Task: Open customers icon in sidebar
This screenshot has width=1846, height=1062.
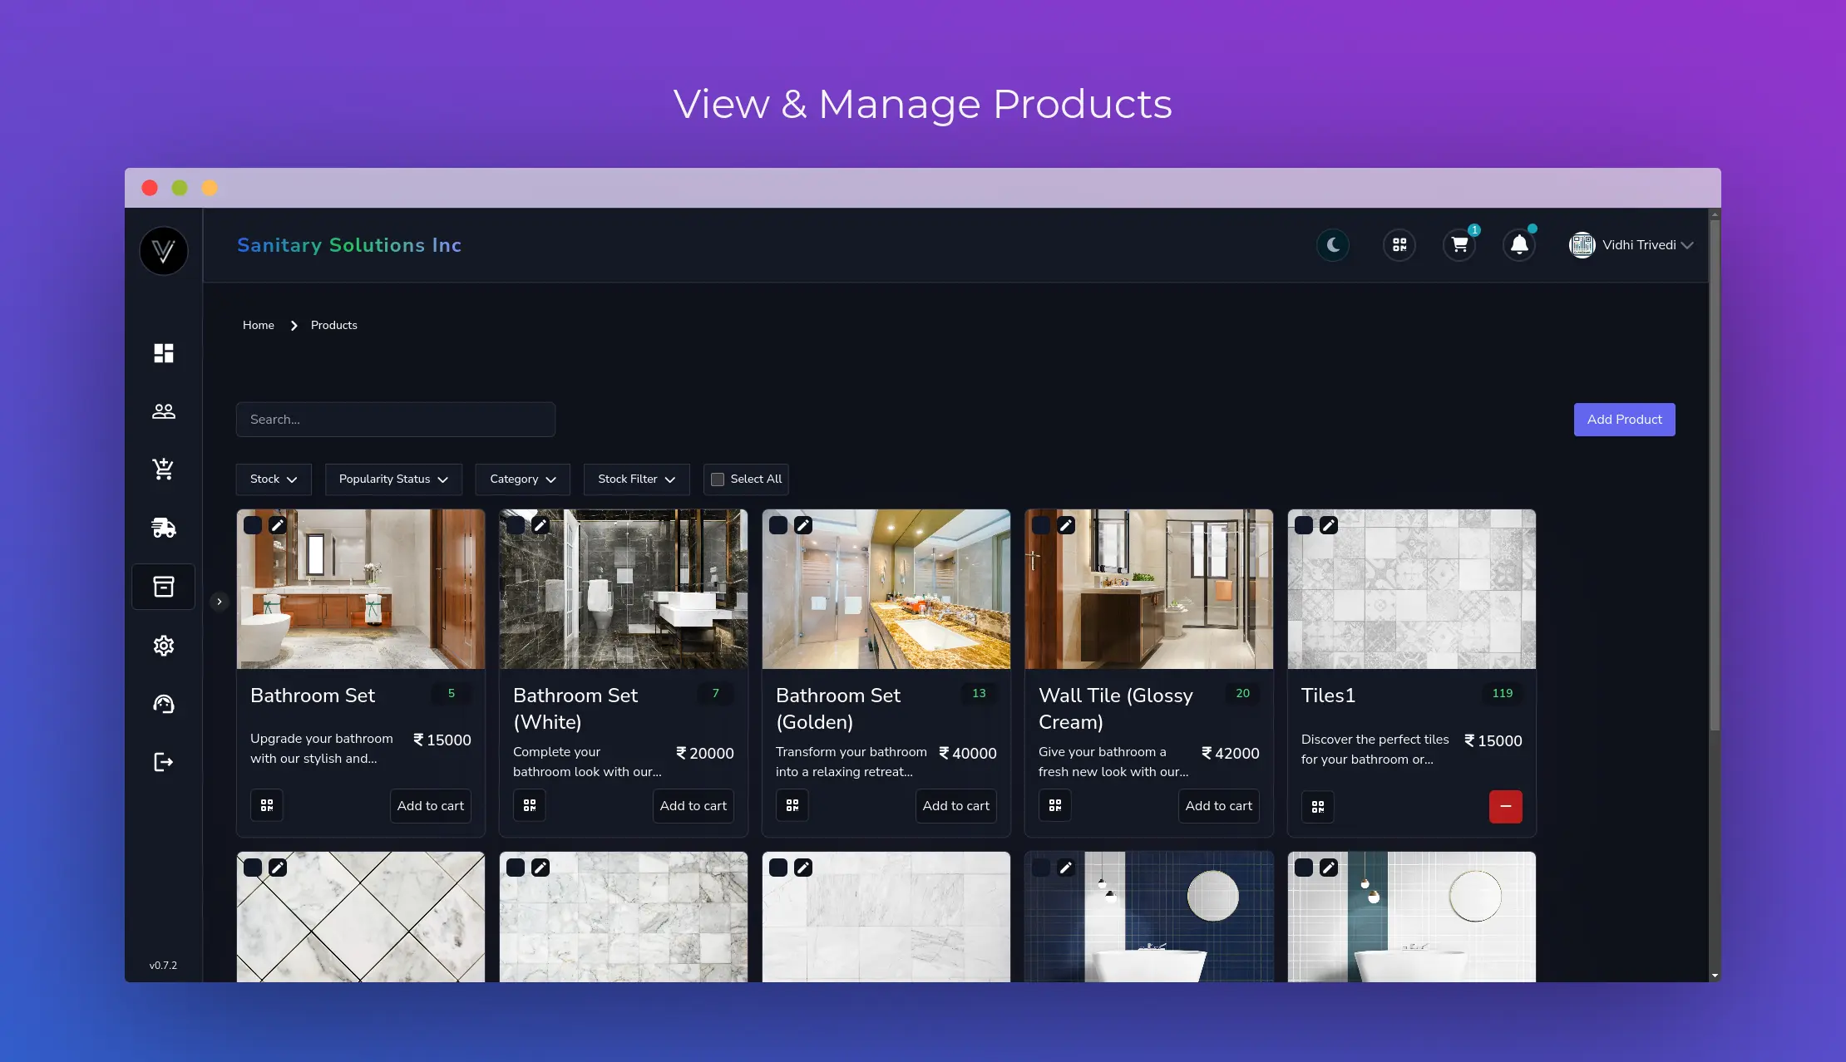Action: coord(164,411)
